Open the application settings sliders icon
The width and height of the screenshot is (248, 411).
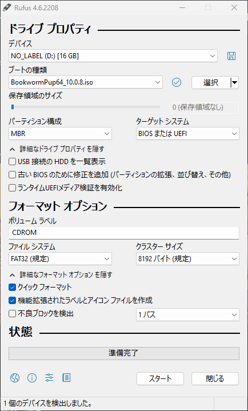pyautogui.click(x=49, y=378)
